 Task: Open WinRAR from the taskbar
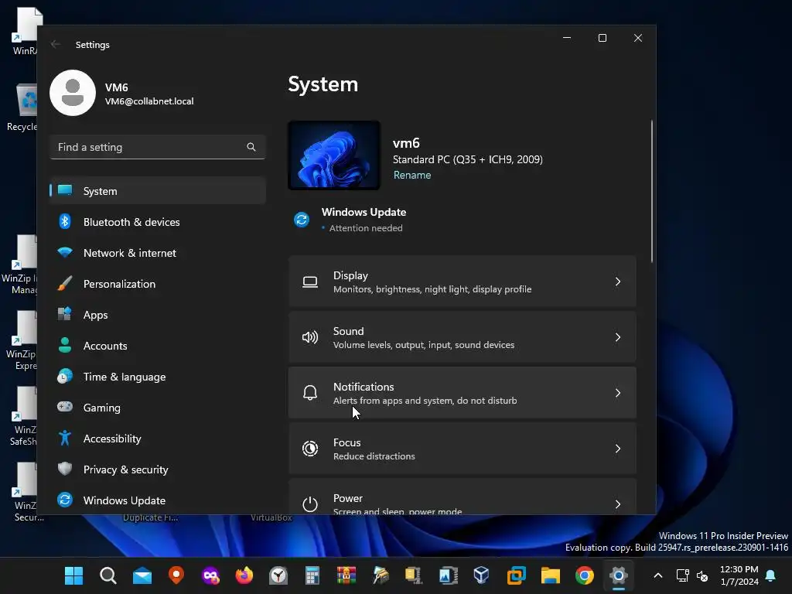pos(346,575)
